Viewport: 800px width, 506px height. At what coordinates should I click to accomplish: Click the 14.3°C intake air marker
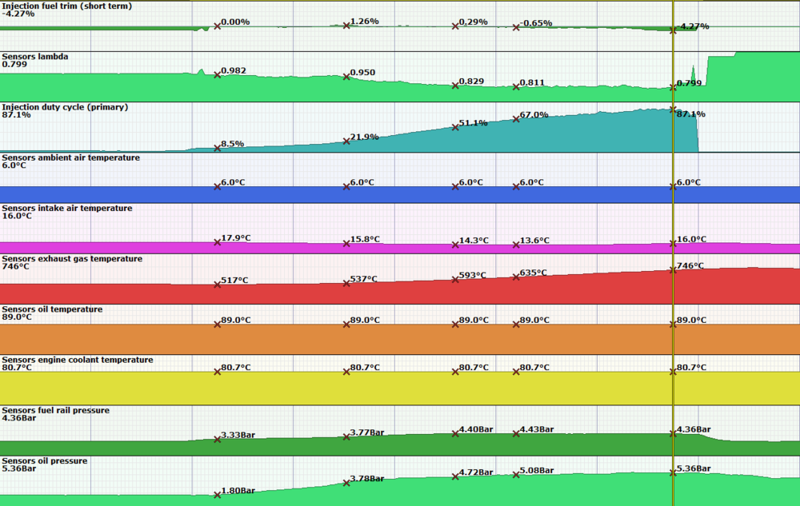455,245
